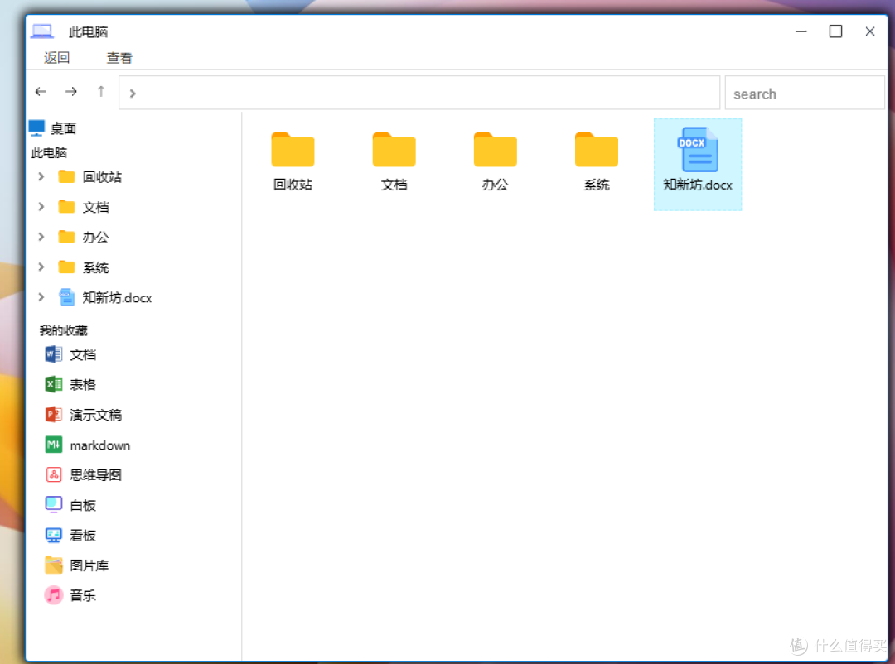
Task: Open the 文档 folder icon in main pane
Action: coord(394,150)
